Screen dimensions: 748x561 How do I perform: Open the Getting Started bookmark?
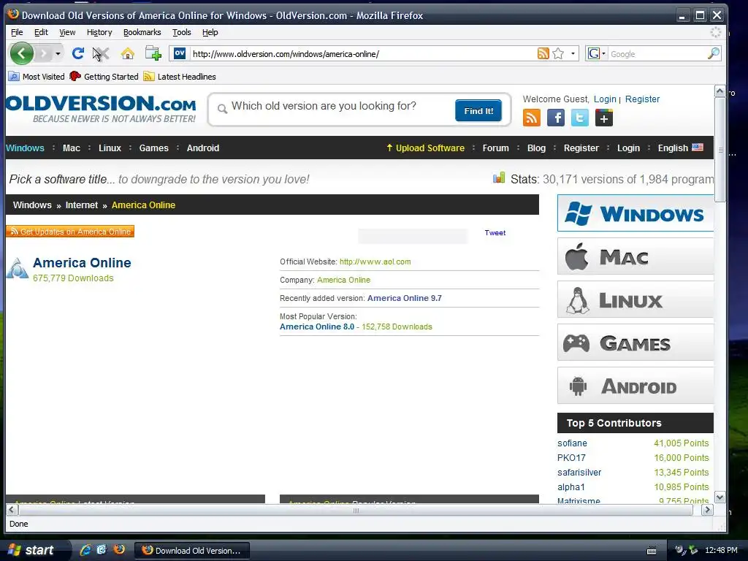pyautogui.click(x=104, y=76)
